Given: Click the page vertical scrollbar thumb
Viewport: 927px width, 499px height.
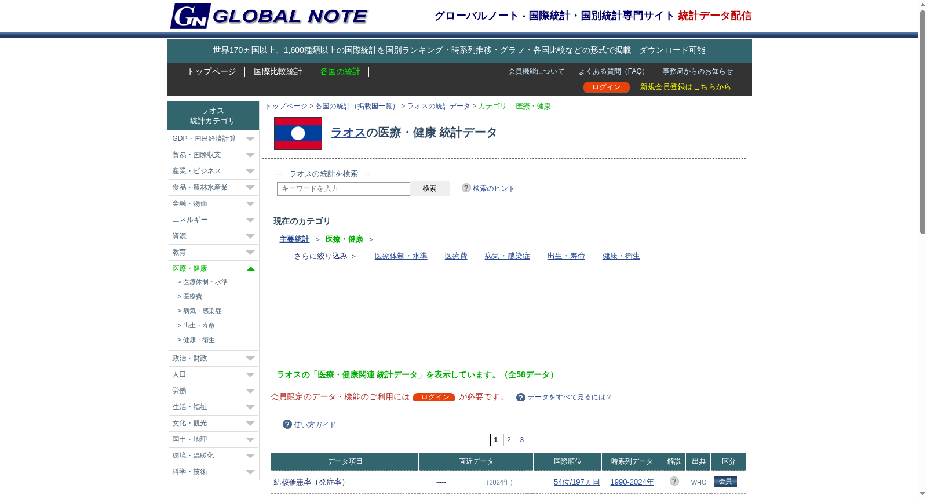Looking at the screenshot, I should pyautogui.click(x=922, y=122).
